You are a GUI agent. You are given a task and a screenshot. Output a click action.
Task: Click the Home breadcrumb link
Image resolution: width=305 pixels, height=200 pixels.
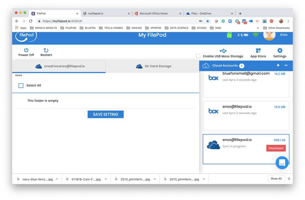(x=19, y=75)
